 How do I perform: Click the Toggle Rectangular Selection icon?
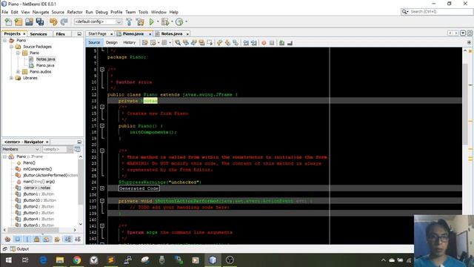(210, 43)
